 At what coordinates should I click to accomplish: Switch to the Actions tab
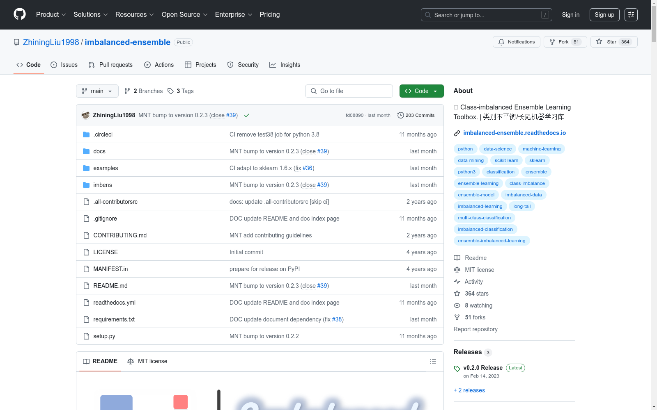pyautogui.click(x=159, y=65)
